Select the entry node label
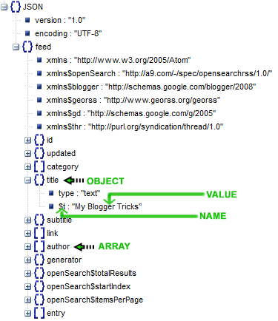This screenshot has height=321, width=278. tap(56, 314)
